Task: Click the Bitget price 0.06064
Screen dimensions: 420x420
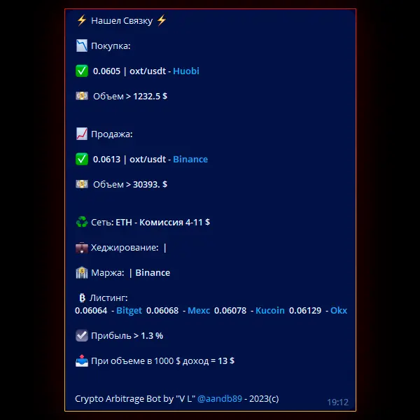Action: point(91,310)
